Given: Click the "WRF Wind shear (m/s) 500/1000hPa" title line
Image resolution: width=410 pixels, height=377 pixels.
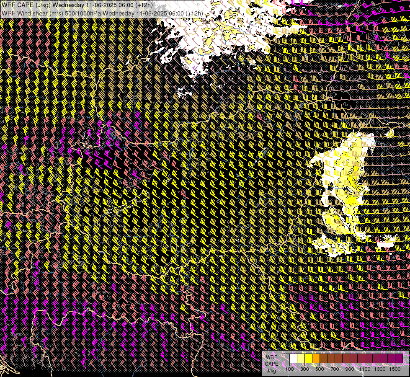Looking at the screenshot, I should (102, 13).
